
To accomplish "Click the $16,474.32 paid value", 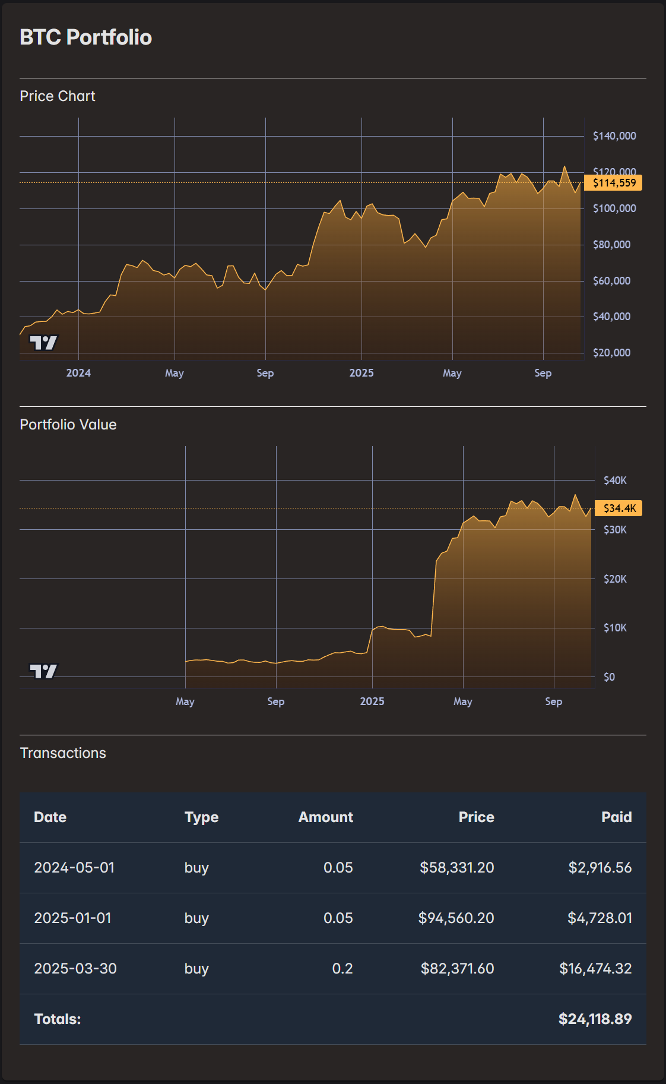I will (595, 969).
